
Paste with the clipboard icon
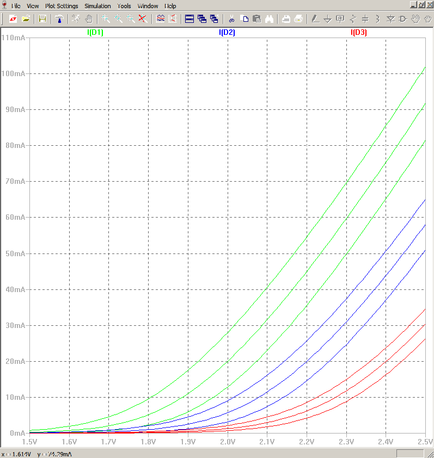(256, 19)
